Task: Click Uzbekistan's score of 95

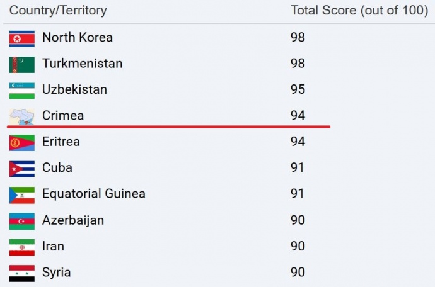Action: 298,89
